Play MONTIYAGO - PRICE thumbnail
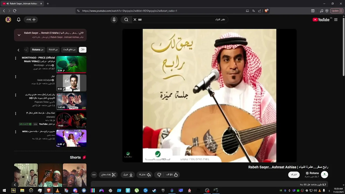 pos(71,64)
